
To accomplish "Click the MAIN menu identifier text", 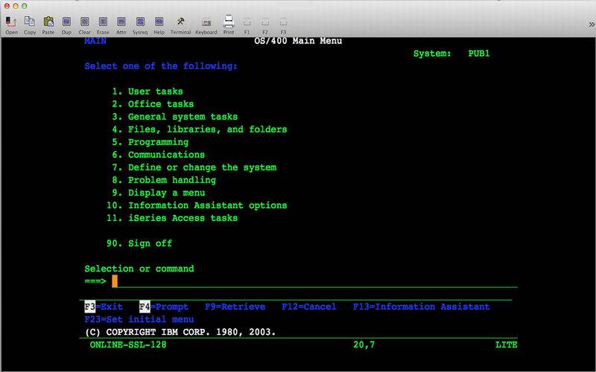I will (x=95, y=41).
